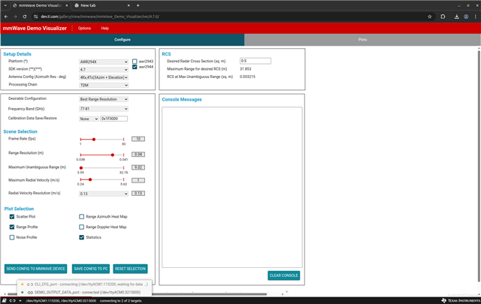Open a new tab with plus icon
Screen dimensions: 481x304
[x=138, y=5]
